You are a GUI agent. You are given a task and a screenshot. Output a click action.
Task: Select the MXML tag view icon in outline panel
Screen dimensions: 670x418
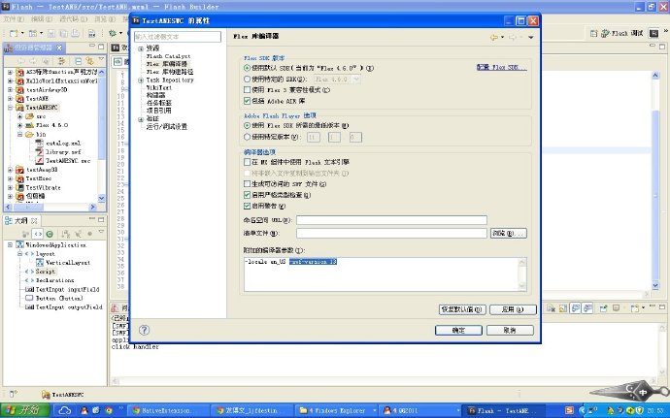[38, 234]
